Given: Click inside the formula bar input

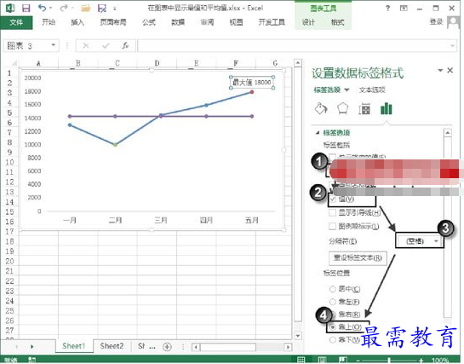Looking at the screenshot, I should 294,46.
